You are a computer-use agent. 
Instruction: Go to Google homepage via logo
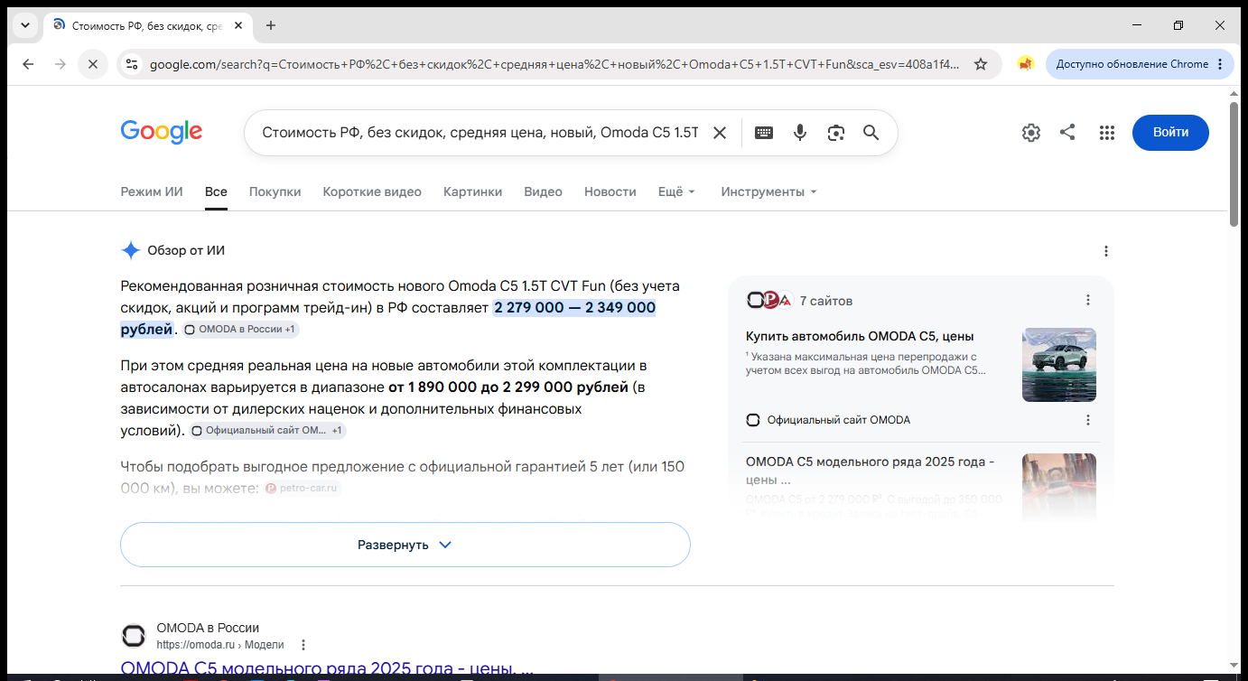pyautogui.click(x=162, y=132)
